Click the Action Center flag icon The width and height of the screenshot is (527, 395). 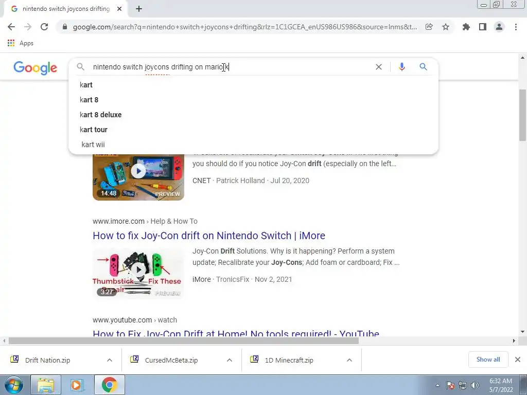click(450, 385)
